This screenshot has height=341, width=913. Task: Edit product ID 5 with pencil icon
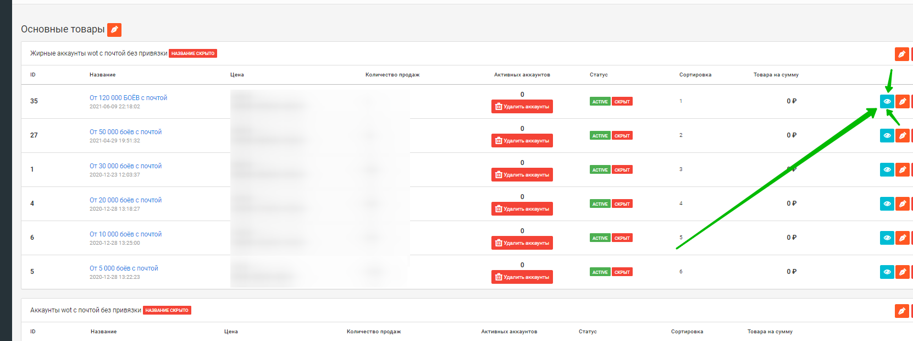(x=902, y=272)
